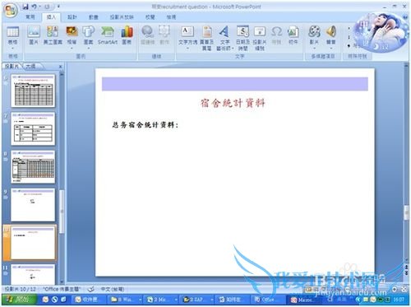
Task: Click the WordArt (文字藝術師) icon
Action: pyautogui.click(x=224, y=31)
